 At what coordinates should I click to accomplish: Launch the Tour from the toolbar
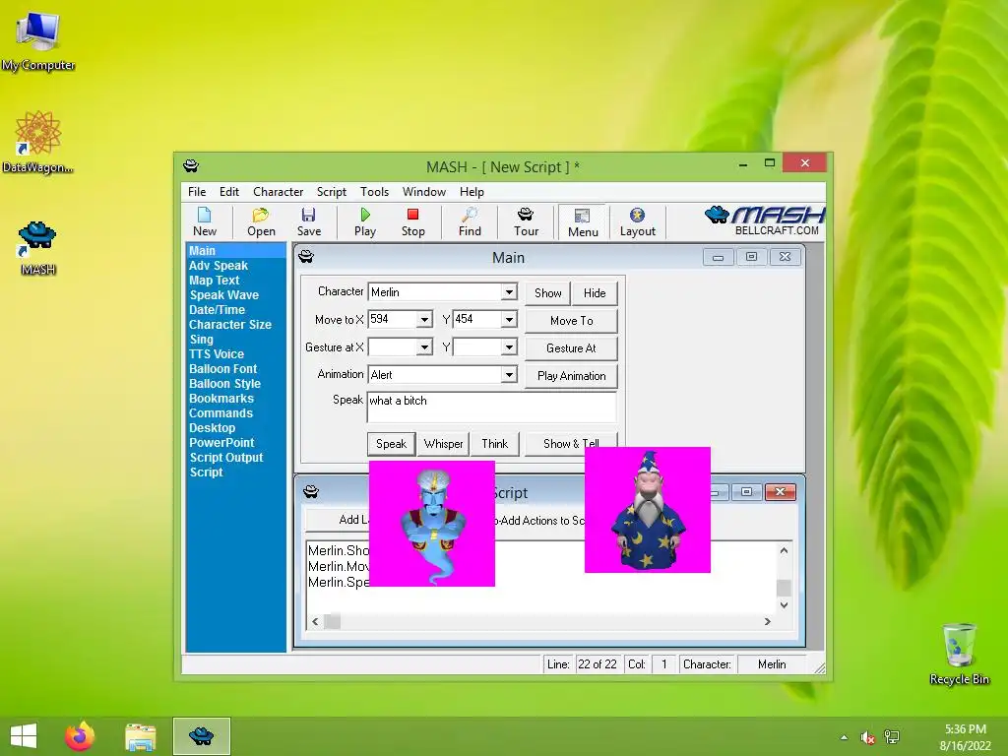(x=526, y=221)
